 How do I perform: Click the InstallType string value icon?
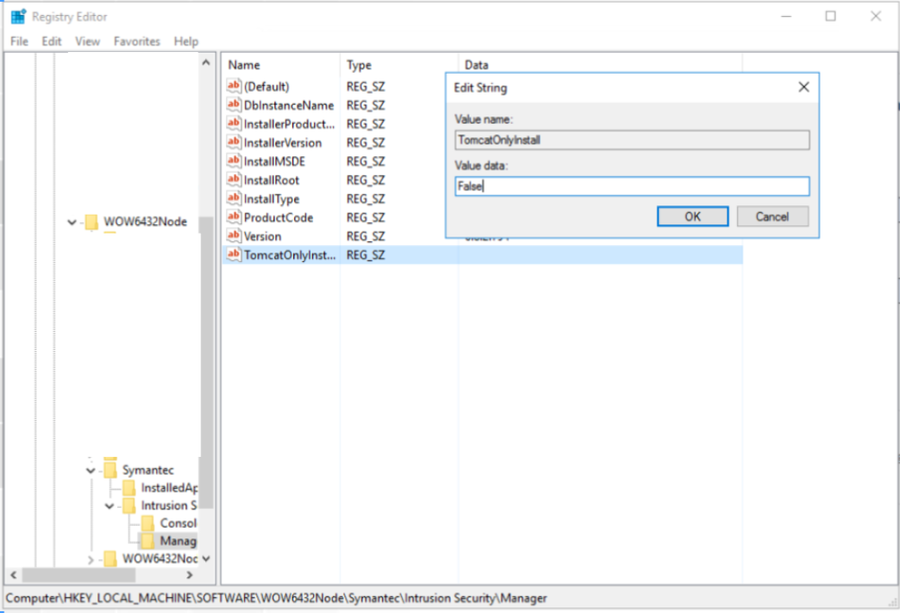234,199
